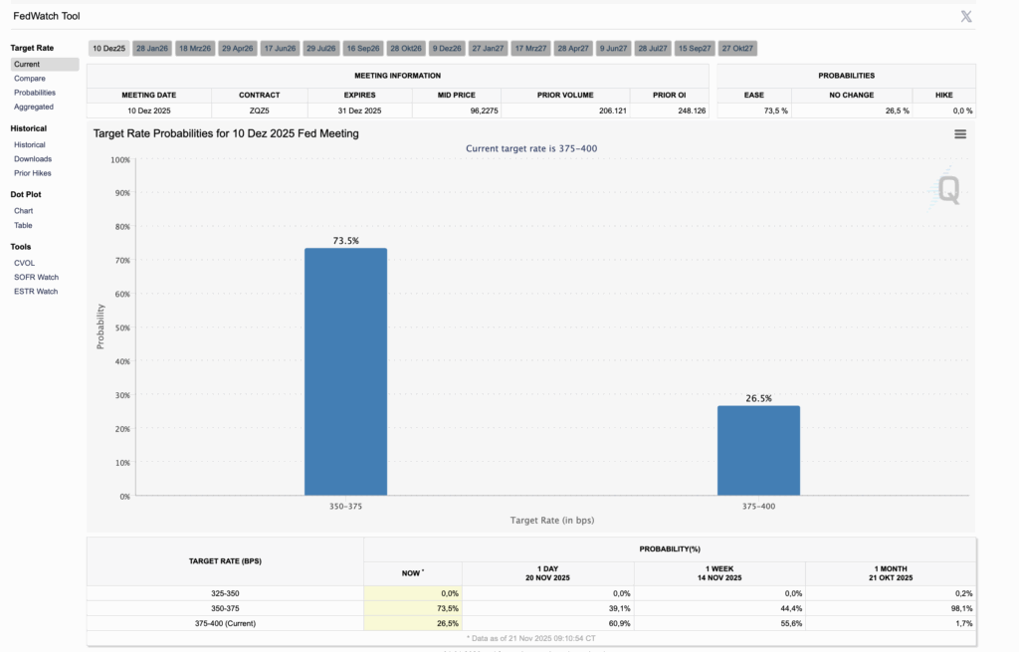Image resolution: width=1019 pixels, height=652 pixels.
Task: Switch to the 18 Mrz26 meeting tab
Action: (x=195, y=48)
